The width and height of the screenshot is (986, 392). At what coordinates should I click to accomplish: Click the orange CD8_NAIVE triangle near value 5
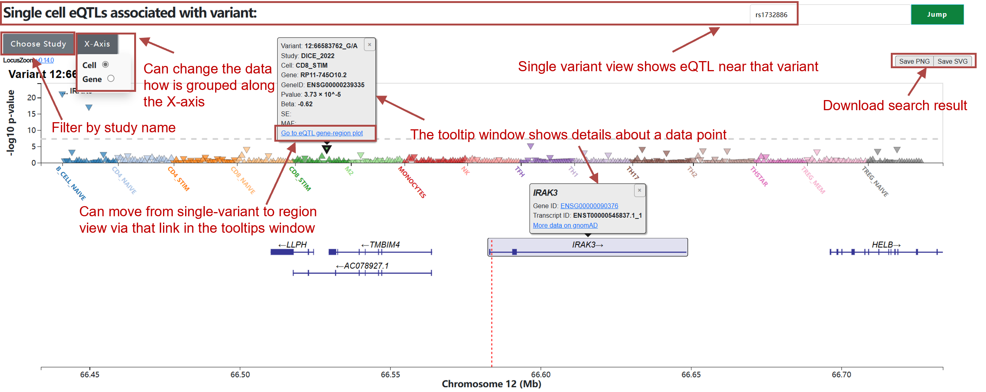click(x=247, y=150)
